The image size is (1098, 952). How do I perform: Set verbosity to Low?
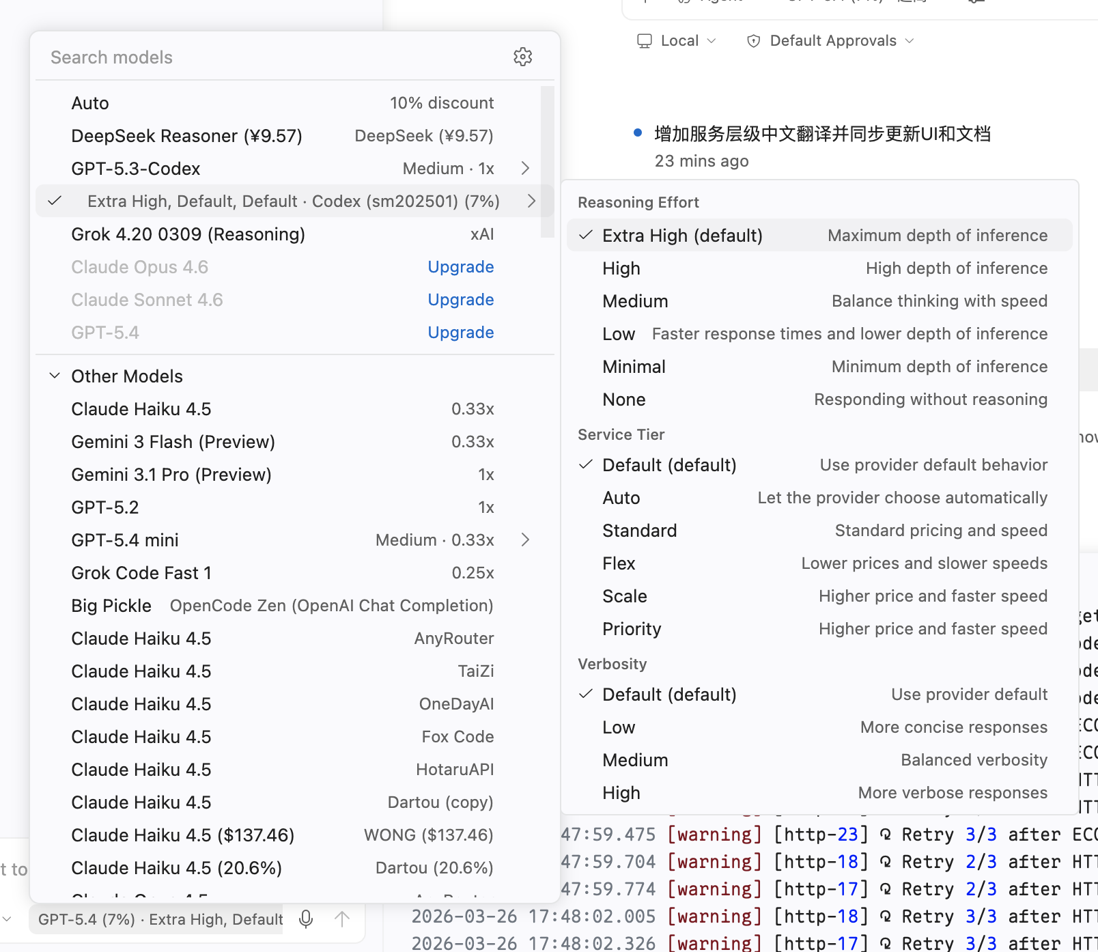[x=819, y=727]
